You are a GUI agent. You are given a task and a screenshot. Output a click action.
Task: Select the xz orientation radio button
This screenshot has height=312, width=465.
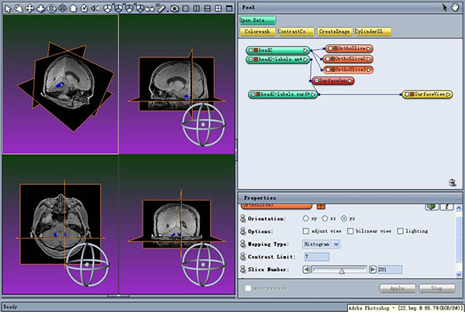(325, 218)
